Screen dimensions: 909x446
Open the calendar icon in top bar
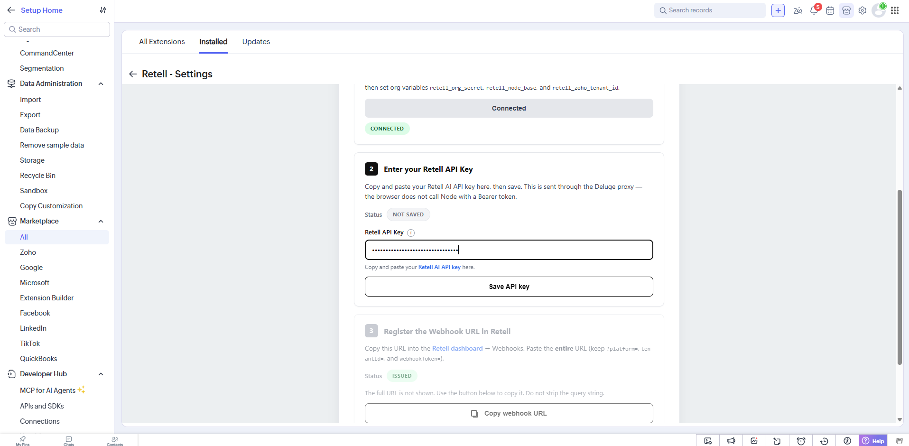click(830, 10)
